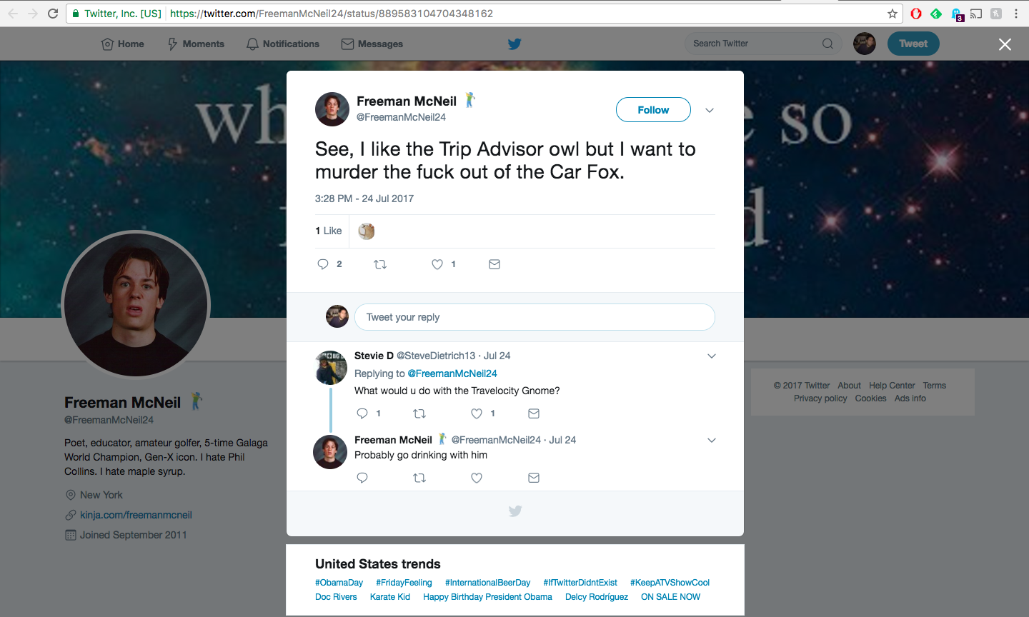Viewport: 1029px width, 617px height.
Task: Open kinja.com/freemanmcneil profile link
Action: click(136, 515)
